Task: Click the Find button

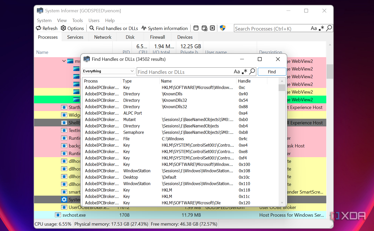Action: click(272, 72)
